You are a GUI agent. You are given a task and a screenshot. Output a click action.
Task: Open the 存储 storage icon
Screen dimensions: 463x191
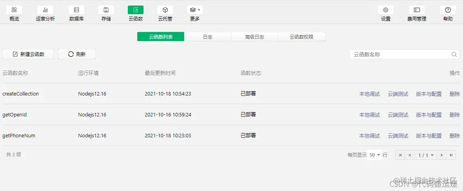click(106, 10)
